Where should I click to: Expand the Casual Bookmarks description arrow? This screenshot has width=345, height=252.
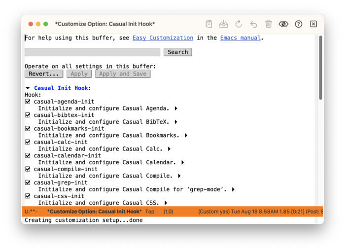(186, 135)
